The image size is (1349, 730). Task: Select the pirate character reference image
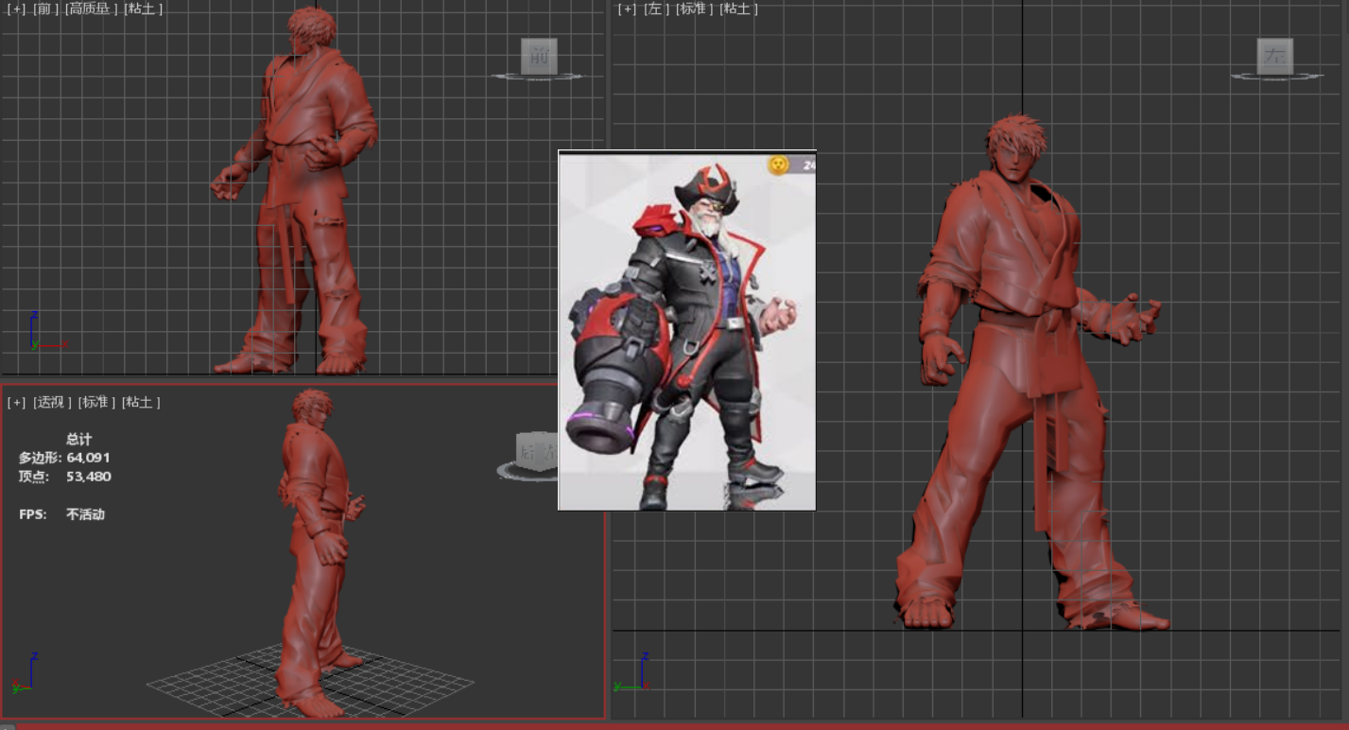coord(686,331)
